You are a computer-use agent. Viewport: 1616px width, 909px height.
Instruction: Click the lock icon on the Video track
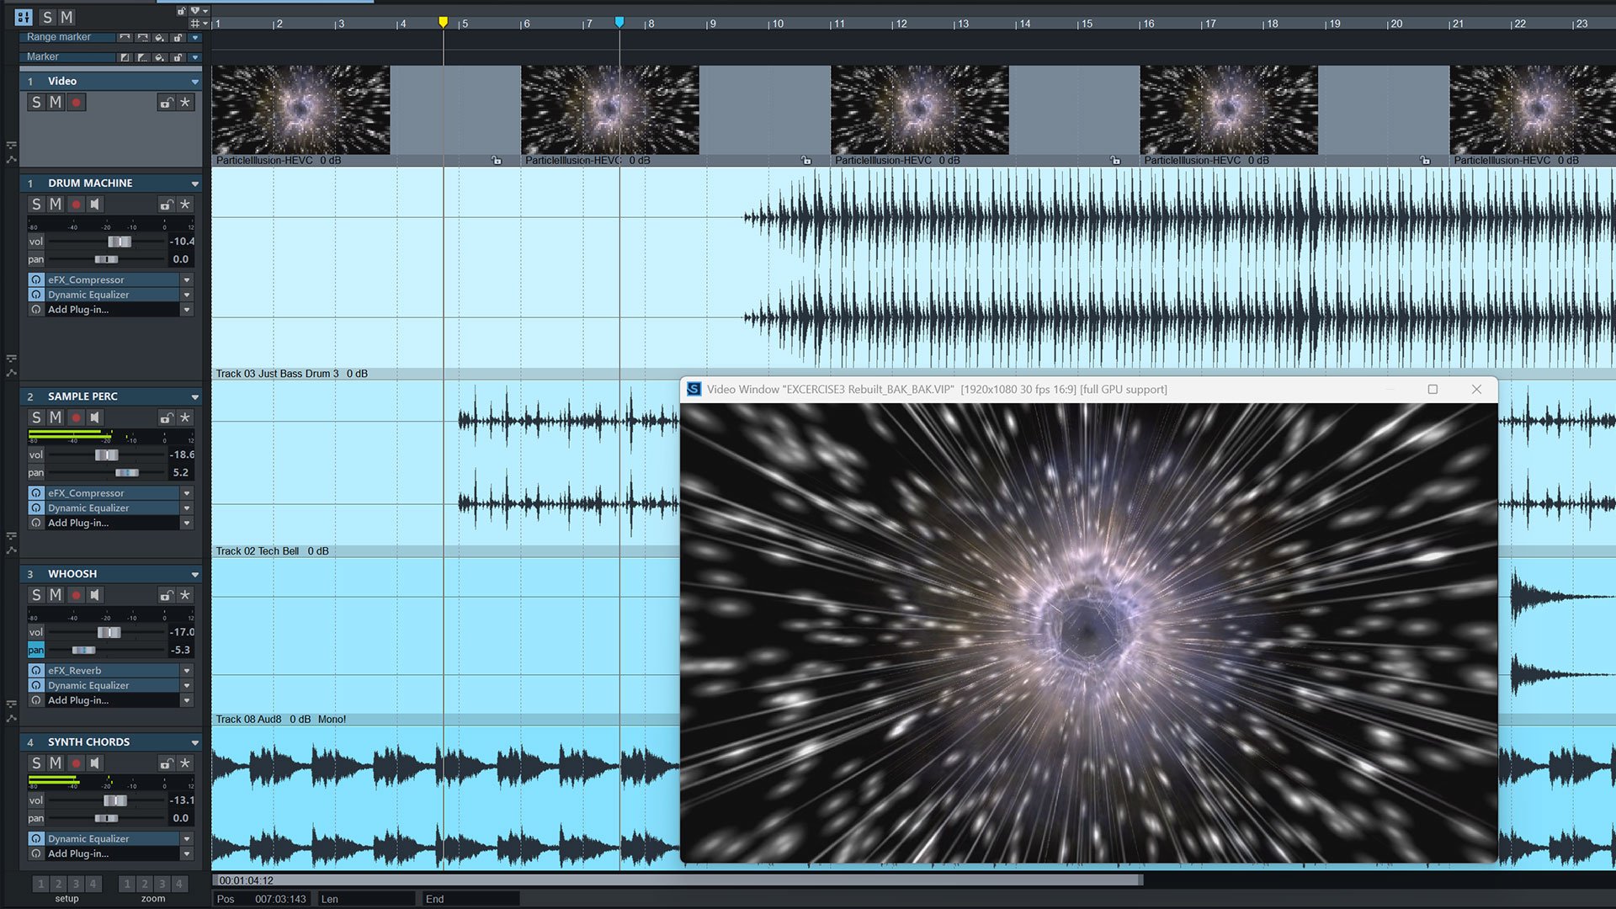pyautogui.click(x=166, y=102)
